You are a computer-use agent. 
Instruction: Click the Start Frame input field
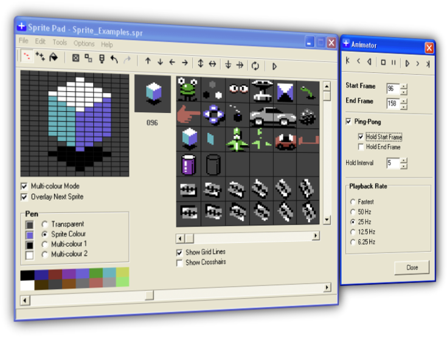[x=393, y=89]
